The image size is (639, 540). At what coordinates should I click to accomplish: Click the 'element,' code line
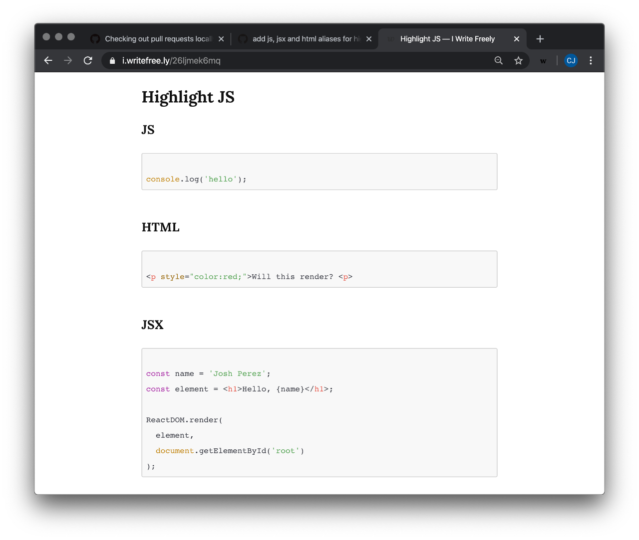(x=174, y=435)
